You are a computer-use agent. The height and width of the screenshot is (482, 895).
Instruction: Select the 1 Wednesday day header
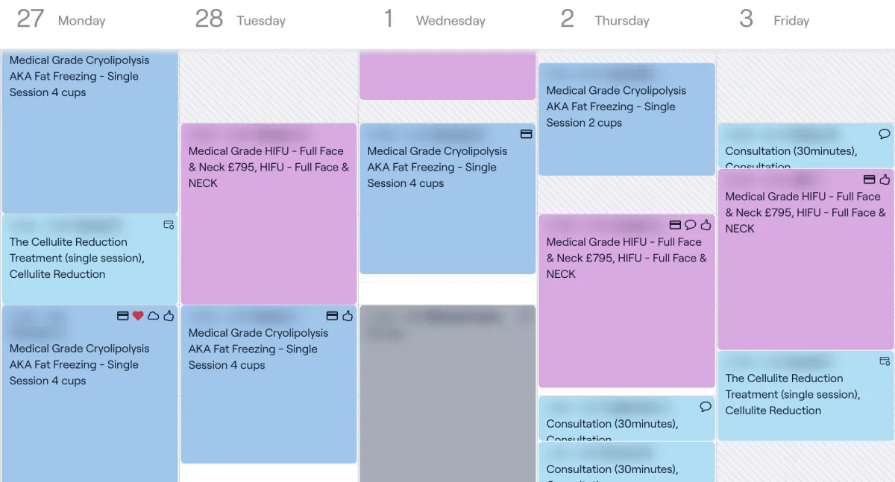435,19
